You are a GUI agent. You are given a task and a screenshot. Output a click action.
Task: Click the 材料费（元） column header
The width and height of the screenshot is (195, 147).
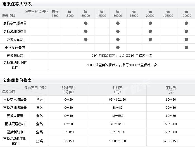click(x=118, y=90)
